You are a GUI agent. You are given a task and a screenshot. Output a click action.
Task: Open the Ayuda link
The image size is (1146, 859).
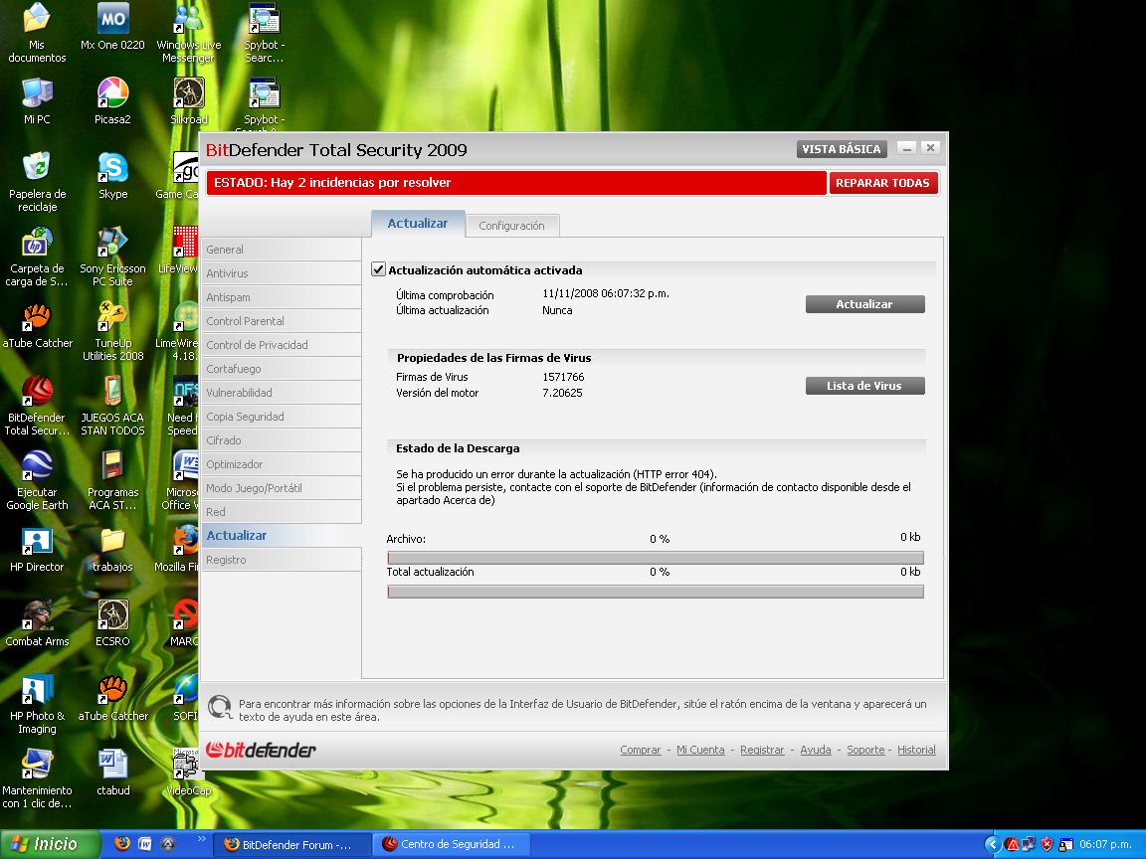pos(815,750)
